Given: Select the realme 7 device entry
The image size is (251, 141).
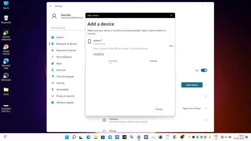Looking at the screenshot, I should pos(130,42).
